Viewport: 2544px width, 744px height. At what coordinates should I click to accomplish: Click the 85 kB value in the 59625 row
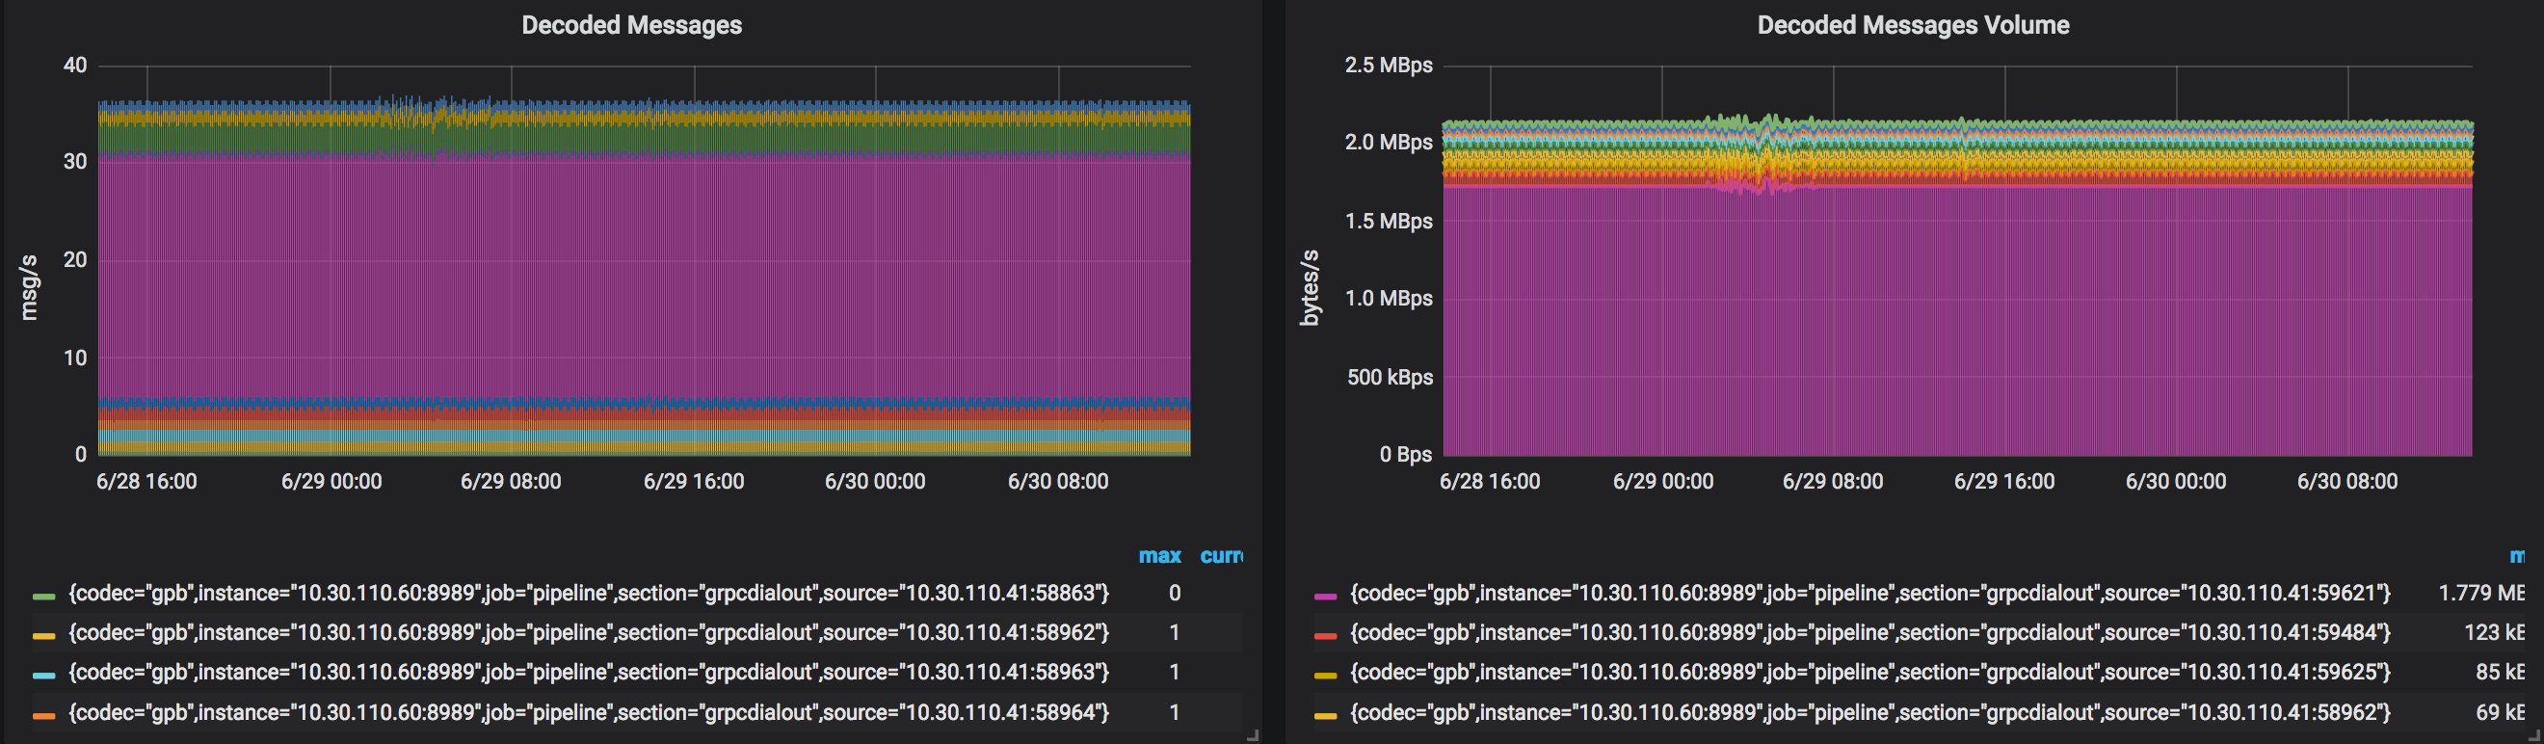[x=2500, y=672]
